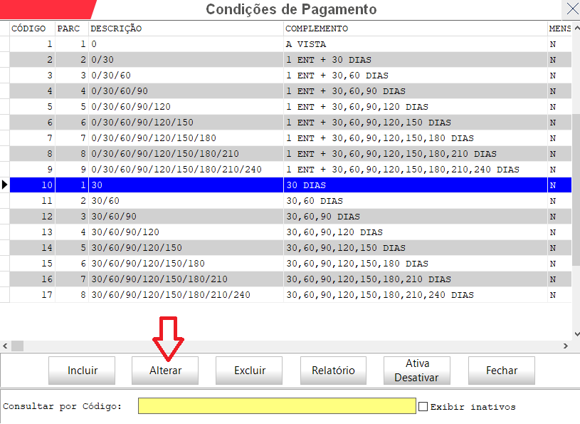The width and height of the screenshot is (580, 424).
Task: Select description cell 0/30/60/90/120
Action: pyautogui.click(x=186, y=107)
